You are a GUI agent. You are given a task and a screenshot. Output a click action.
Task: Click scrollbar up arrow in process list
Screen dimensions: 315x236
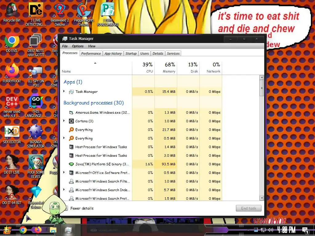pyautogui.click(x=261, y=77)
